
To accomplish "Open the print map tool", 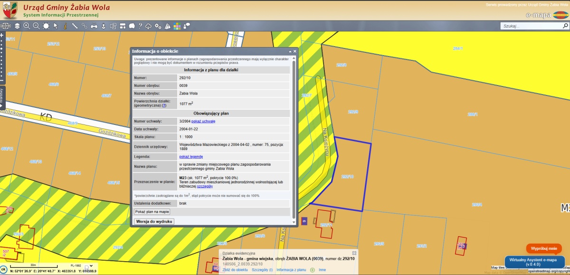I will tap(94, 26).
